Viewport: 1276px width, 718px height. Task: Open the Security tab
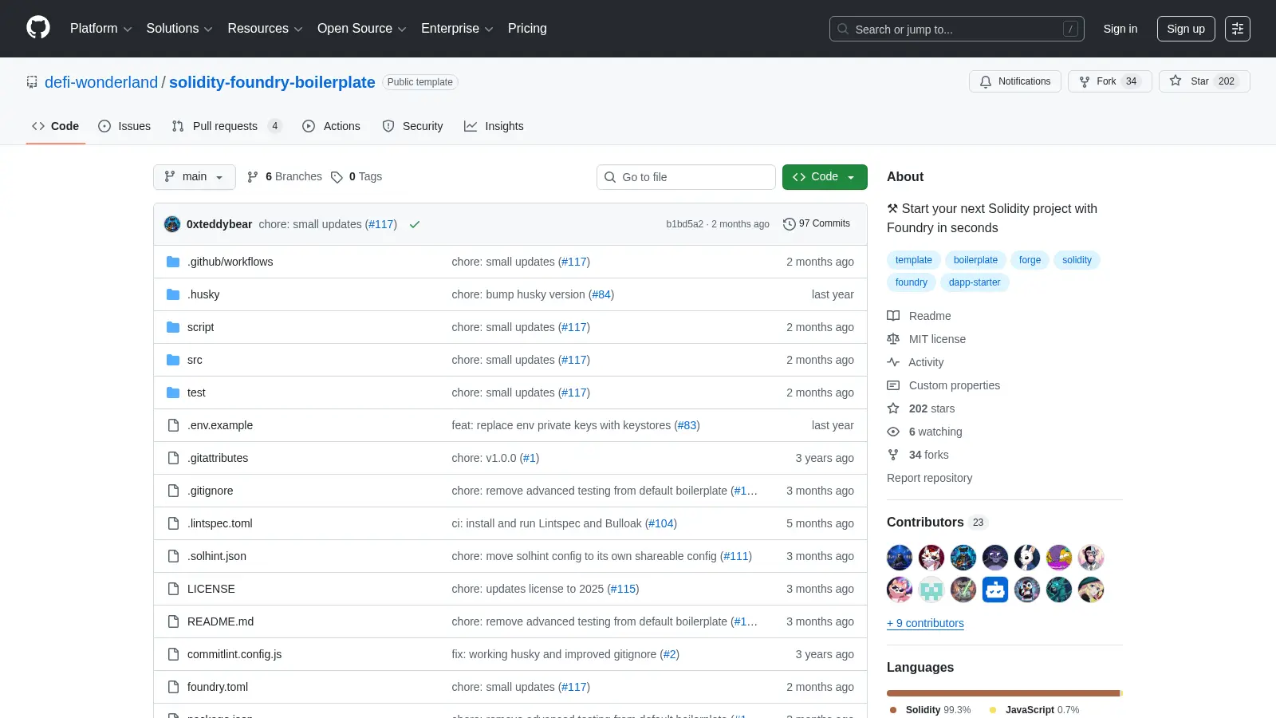(x=413, y=126)
